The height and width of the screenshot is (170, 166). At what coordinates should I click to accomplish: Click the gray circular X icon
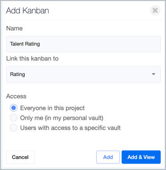pyautogui.click(x=155, y=11)
